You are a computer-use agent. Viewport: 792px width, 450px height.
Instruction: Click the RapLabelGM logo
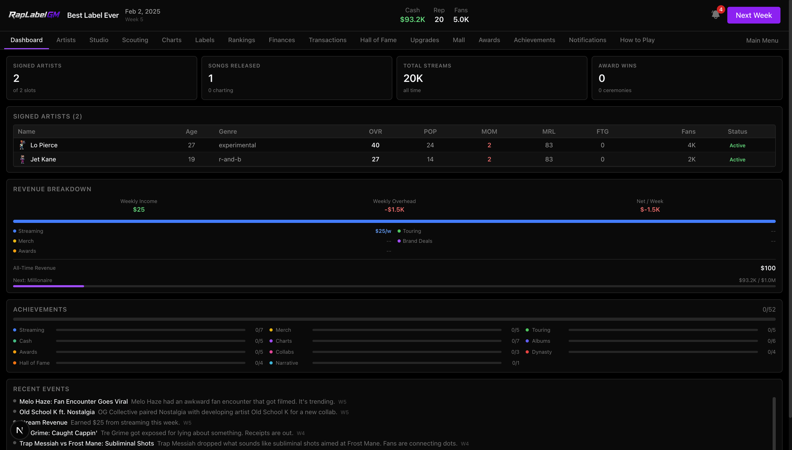pos(34,15)
